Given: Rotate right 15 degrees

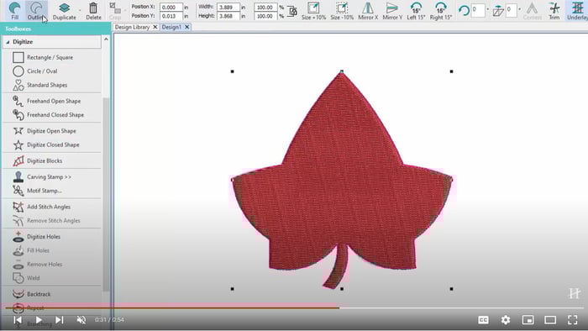Looking at the screenshot, I should 441,10.
